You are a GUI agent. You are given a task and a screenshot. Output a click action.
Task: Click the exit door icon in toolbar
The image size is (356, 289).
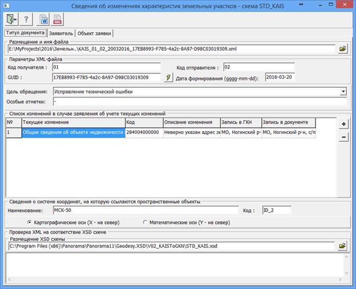click(x=12, y=19)
